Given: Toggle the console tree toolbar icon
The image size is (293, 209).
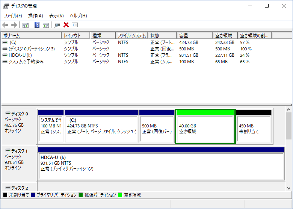Looking at the screenshot, I should pyautogui.click(x=26, y=25).
